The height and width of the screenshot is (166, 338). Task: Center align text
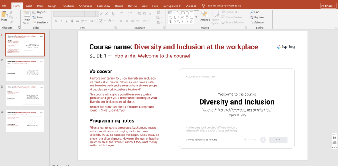(127, 21)
